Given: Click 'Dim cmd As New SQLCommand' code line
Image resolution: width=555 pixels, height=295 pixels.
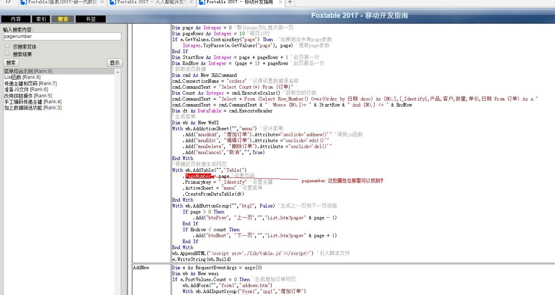Looking at the screenshot, I should 204,75.
